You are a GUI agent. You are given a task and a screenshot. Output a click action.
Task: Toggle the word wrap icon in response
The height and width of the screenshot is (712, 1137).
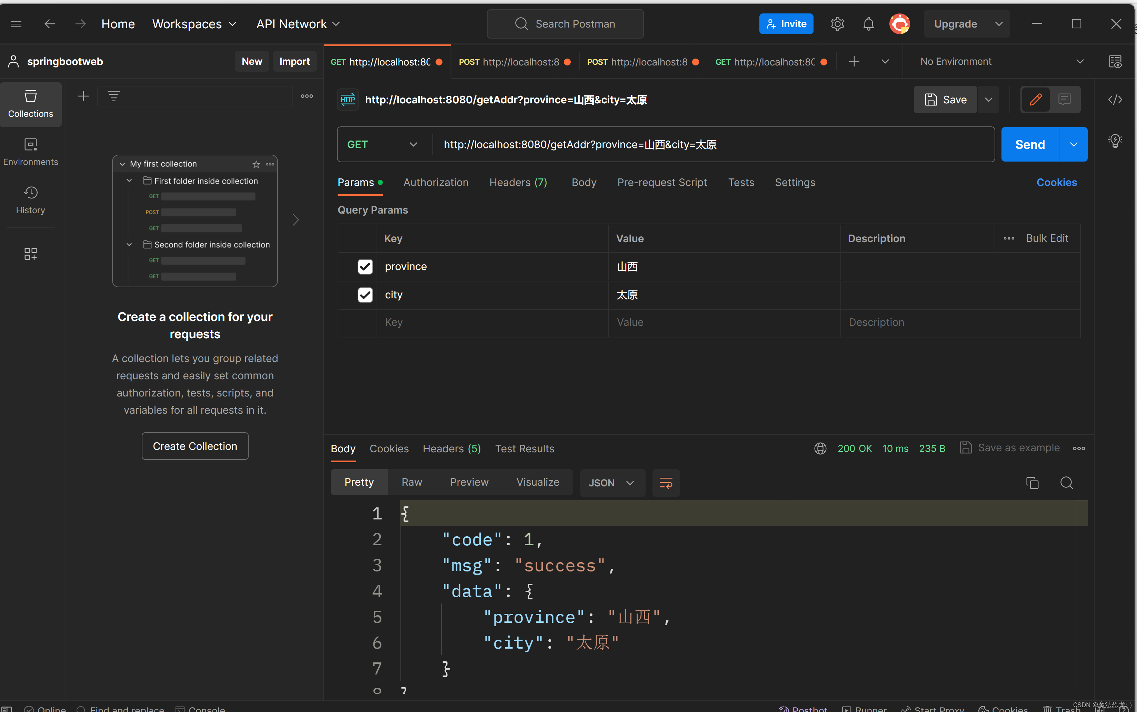pos(666,483)
